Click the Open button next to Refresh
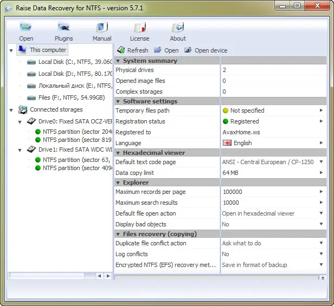This screenshot has height=306, width=334. coord(166,50)
